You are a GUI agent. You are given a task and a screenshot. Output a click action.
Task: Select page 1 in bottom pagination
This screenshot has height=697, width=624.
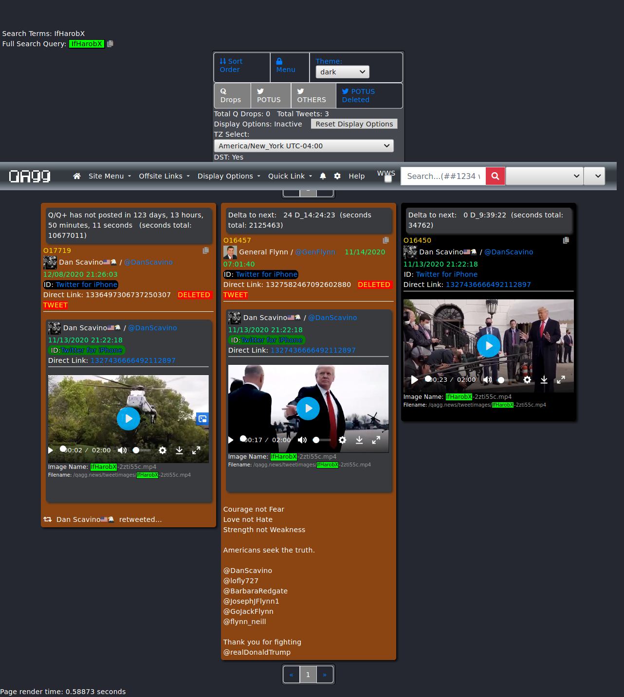[x=308, y=675]
